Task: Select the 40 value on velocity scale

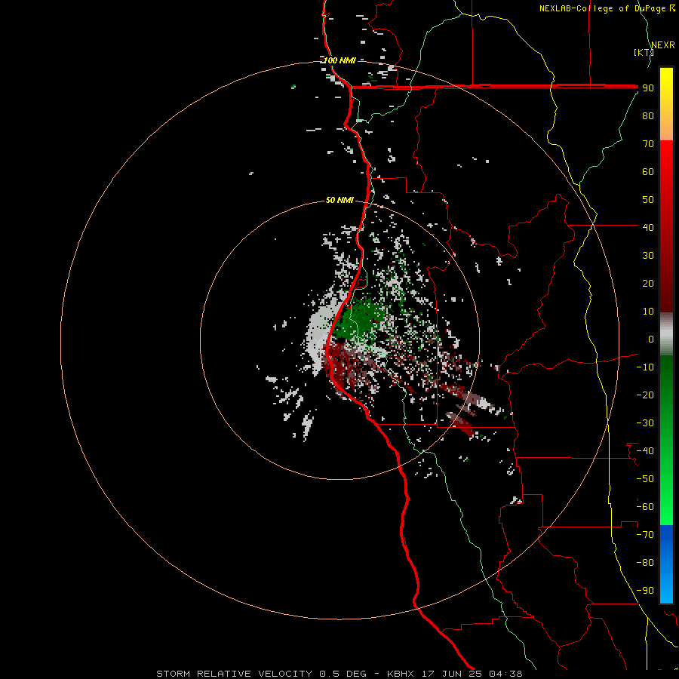Action: 648,227
